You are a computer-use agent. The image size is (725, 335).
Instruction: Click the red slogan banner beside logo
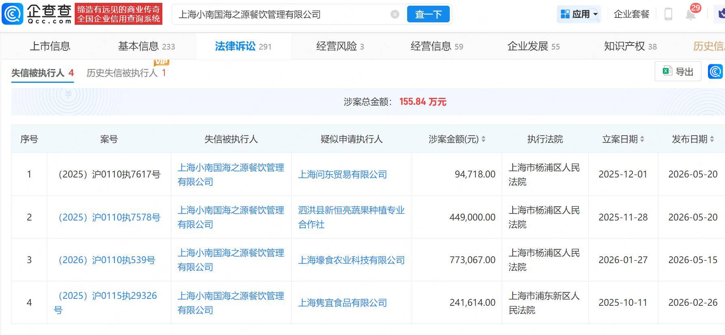[119, 14]
